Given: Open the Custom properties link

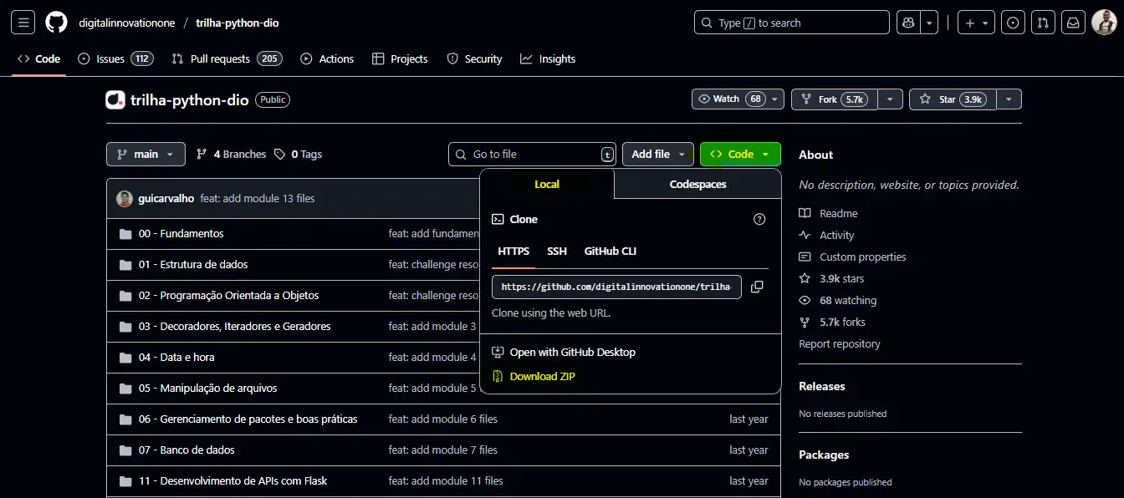Looking at the screenshot, I should point(863,257).
